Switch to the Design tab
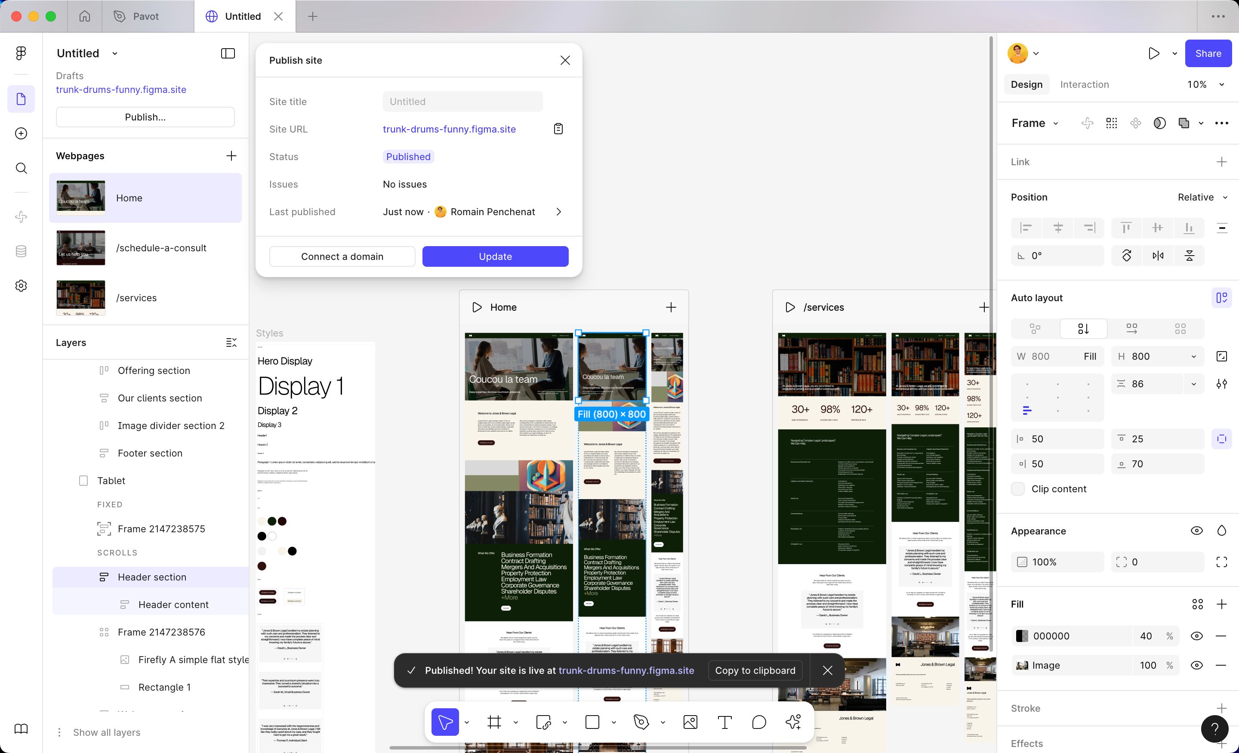This screenshot has height=753, width=1239. [1026, 84]
